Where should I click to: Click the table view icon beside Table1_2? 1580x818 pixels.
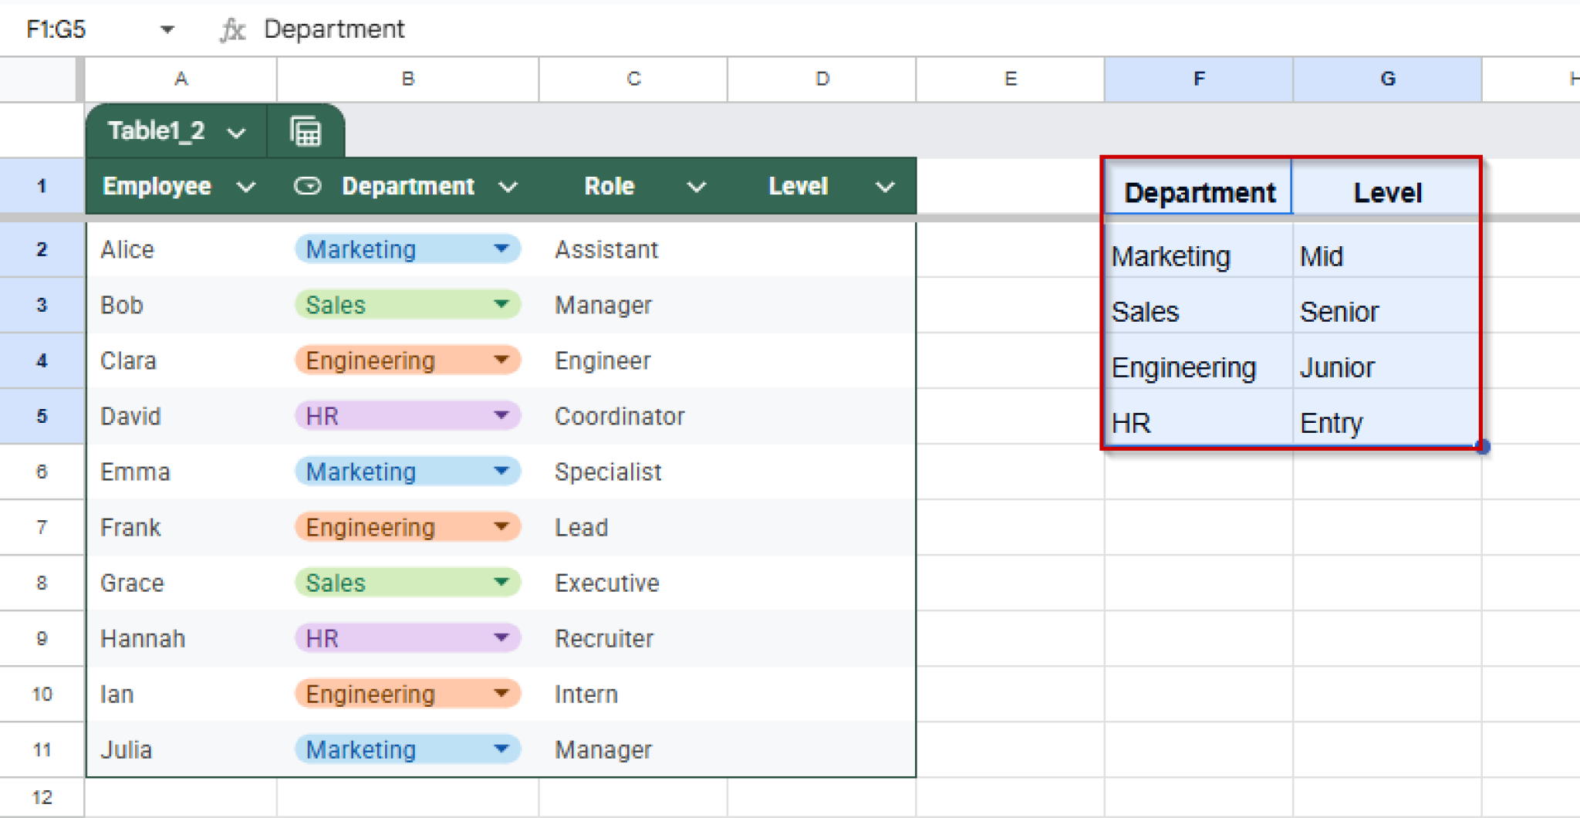click(x=306, y=130)
